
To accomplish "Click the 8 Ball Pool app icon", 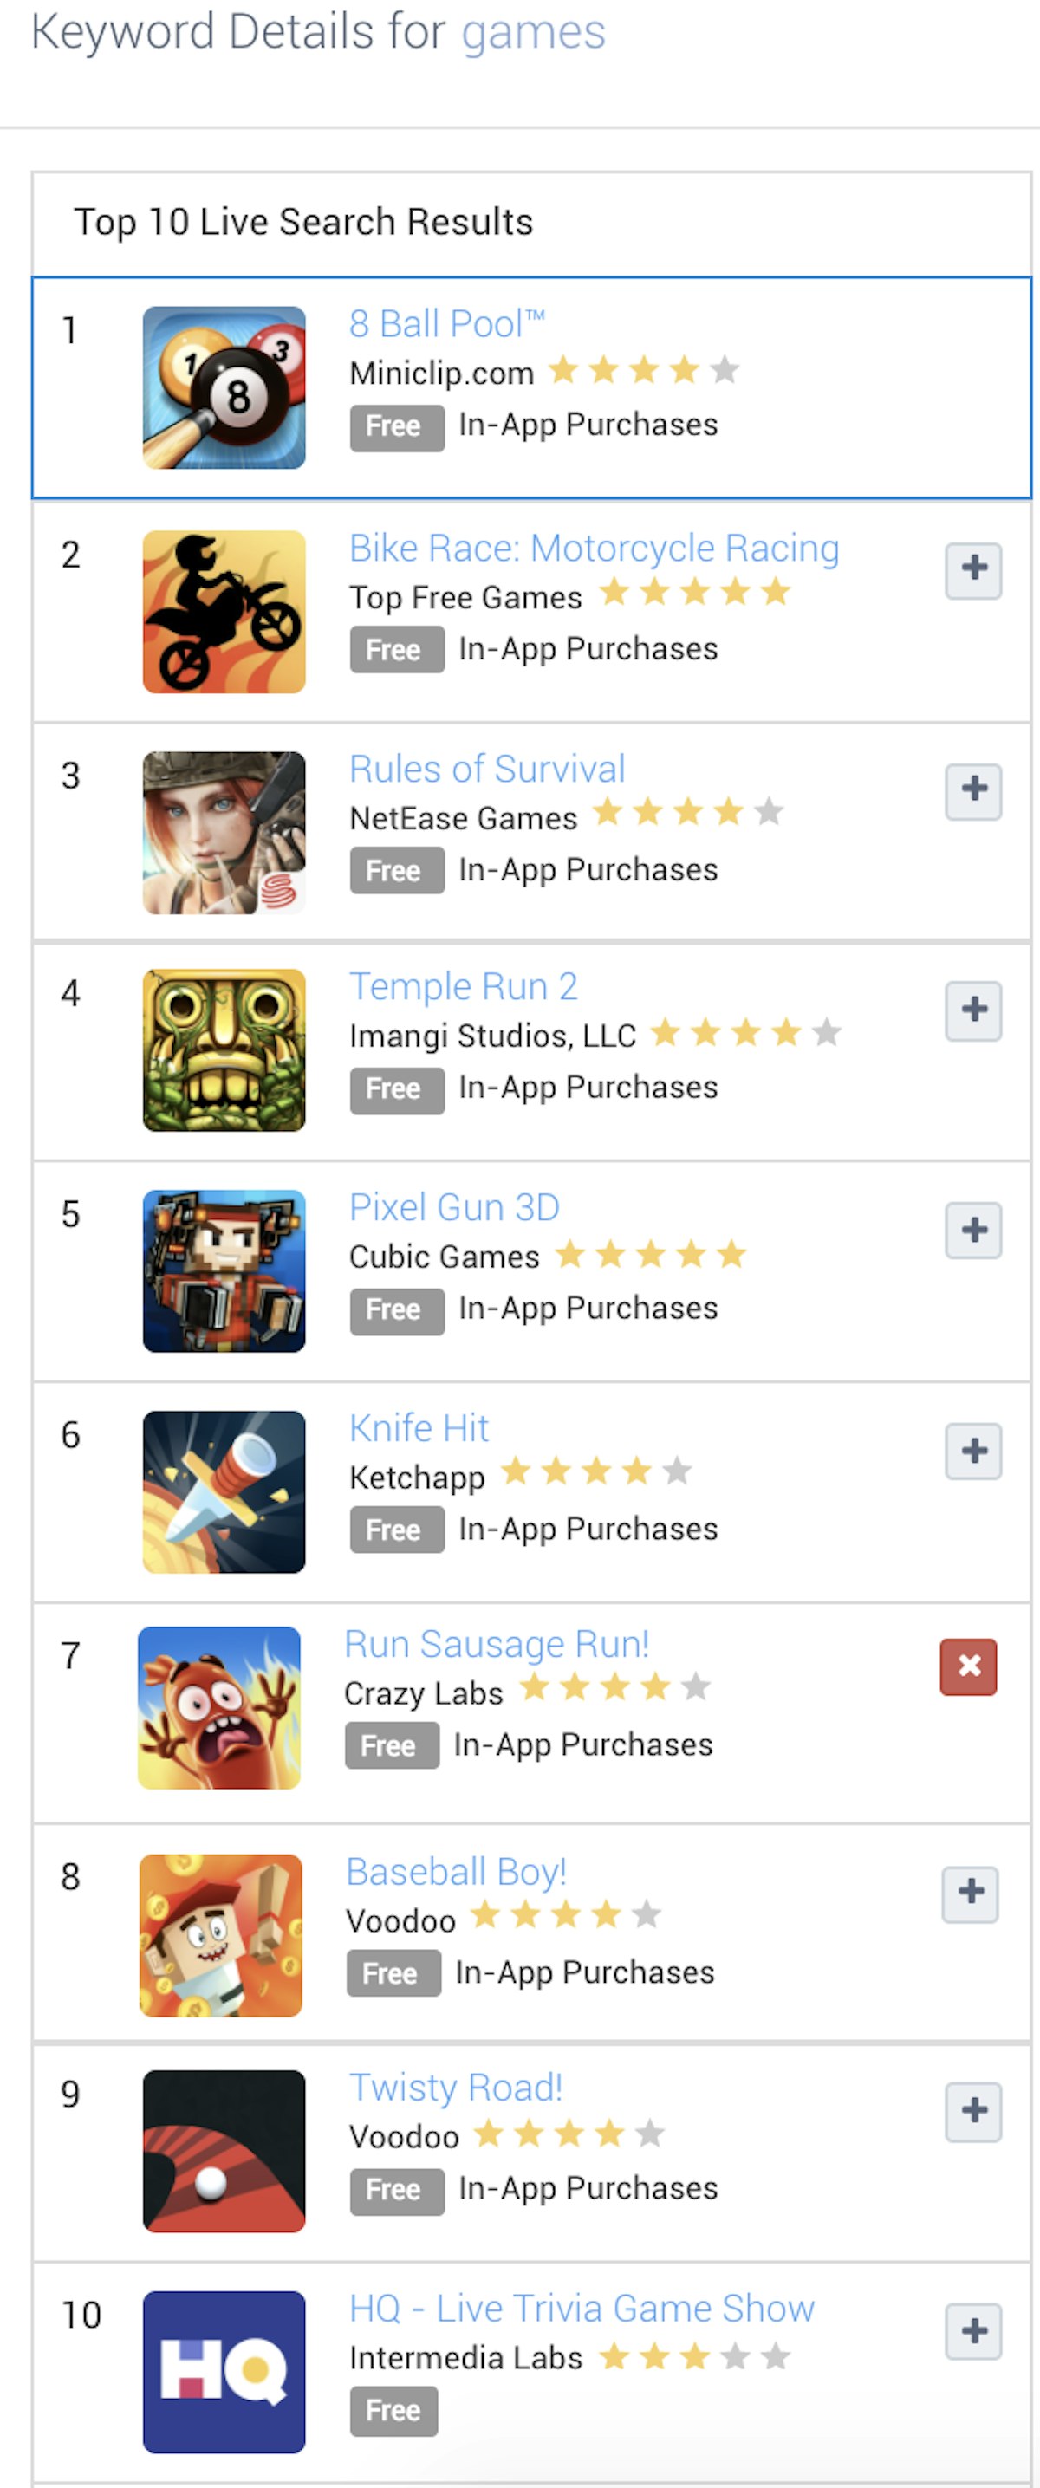I will [x=224, y=387].
